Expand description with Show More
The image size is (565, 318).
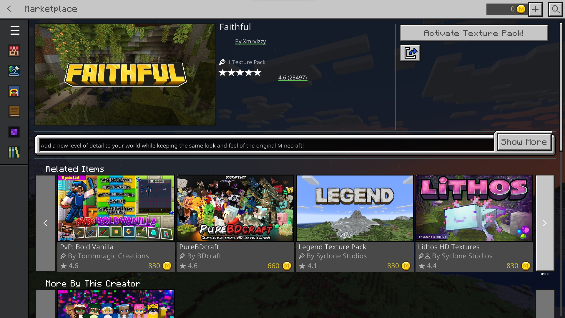click(524, 142)
